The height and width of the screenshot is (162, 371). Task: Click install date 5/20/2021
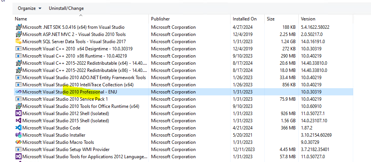[x=243, y=135]
